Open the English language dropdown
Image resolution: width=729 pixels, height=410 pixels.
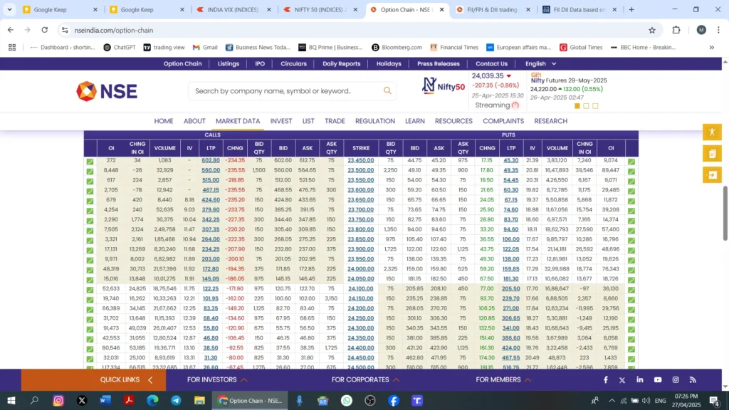pyautogui.click(x=540, y=63)
